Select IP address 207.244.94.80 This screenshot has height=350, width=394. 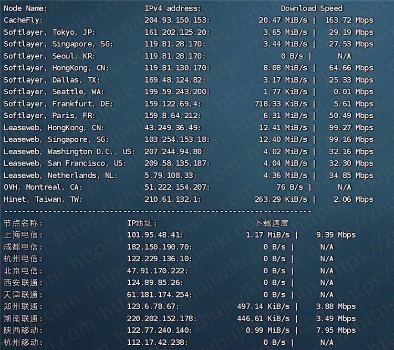pyautogui.click(x=175, y=152)
